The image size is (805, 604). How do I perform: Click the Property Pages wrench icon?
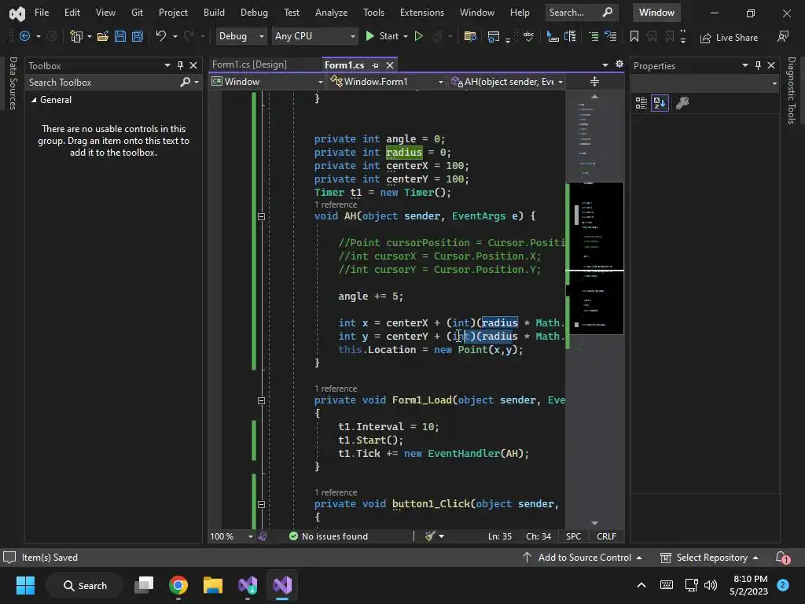682,103
